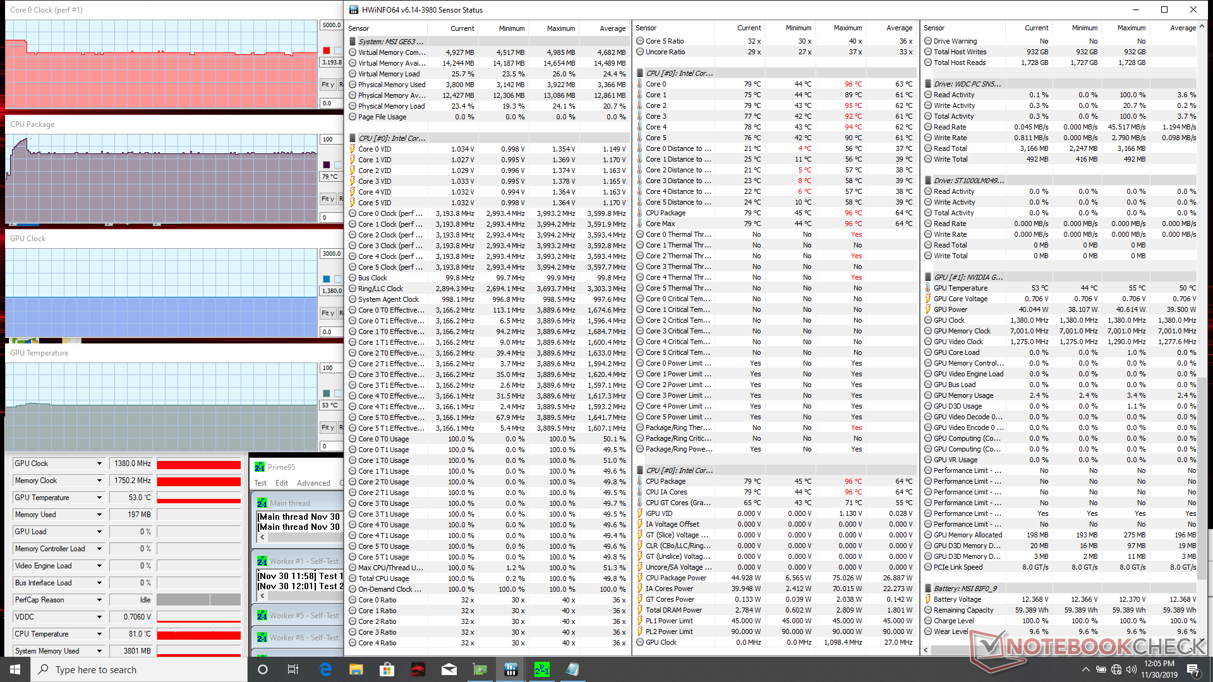This screenshot has width=1213, height=682.
Task: Open the Memory Controller Load dropdown
Action: (99, 549)
